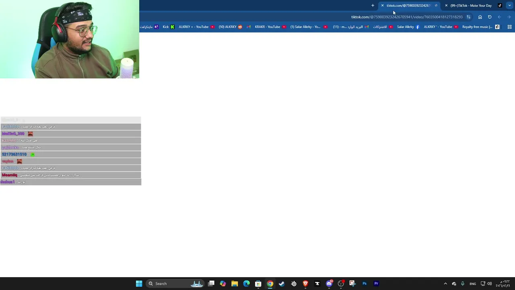Click the tiktok.com address bar URL

click(407, 17)
